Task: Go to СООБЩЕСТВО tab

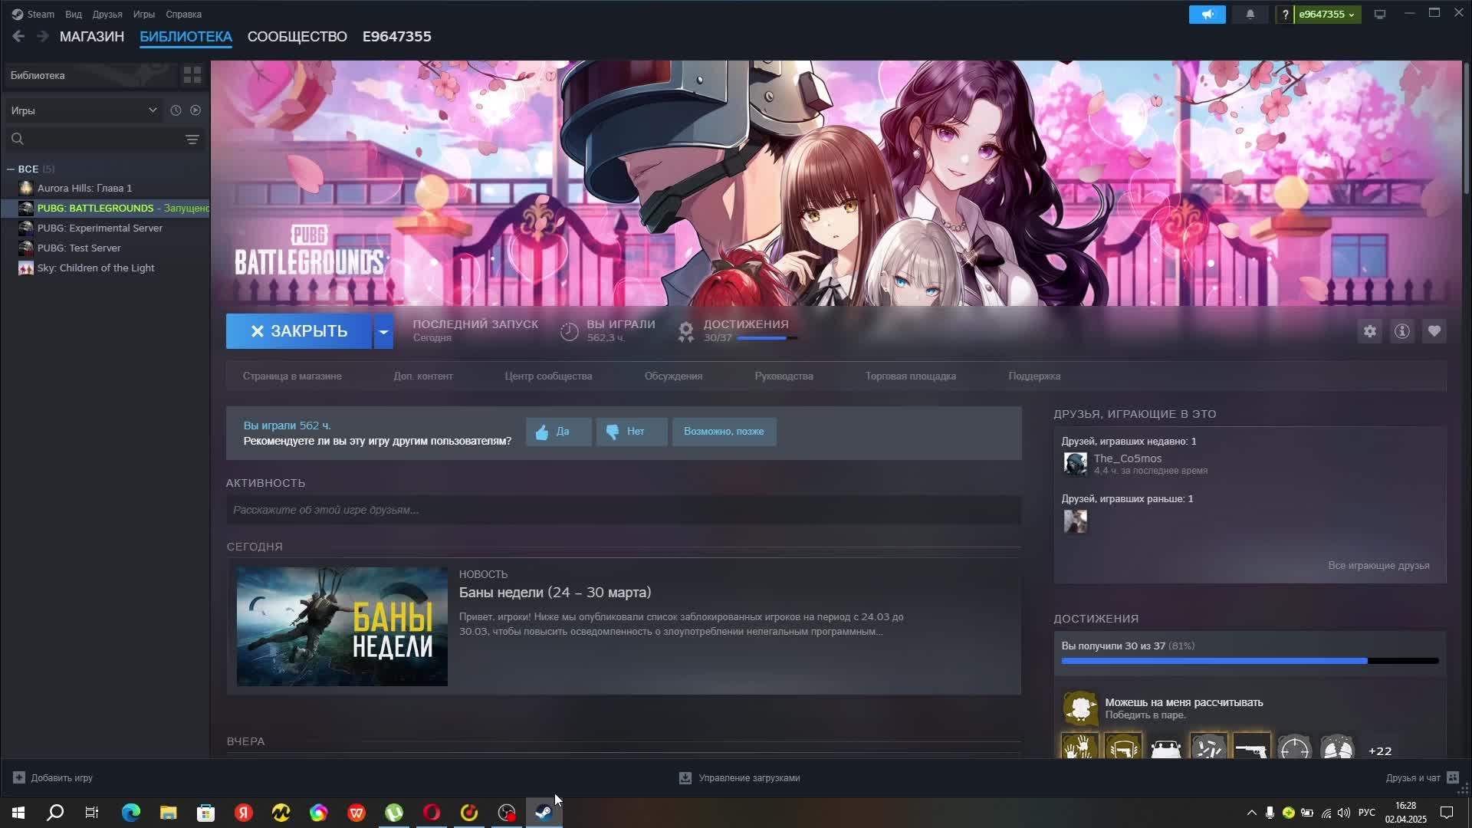Action: click(x=297, y=36)
